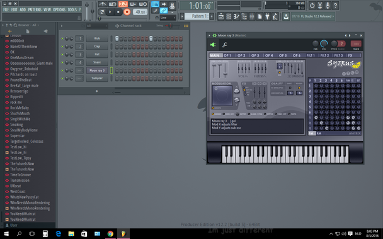383x239 pixels.
Task: Toggle first step of Kick channel
Action: click(117, 38)
